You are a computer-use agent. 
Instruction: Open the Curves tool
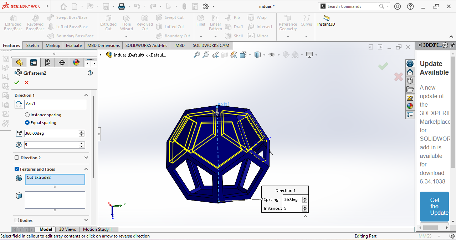(x=307, y=21)
